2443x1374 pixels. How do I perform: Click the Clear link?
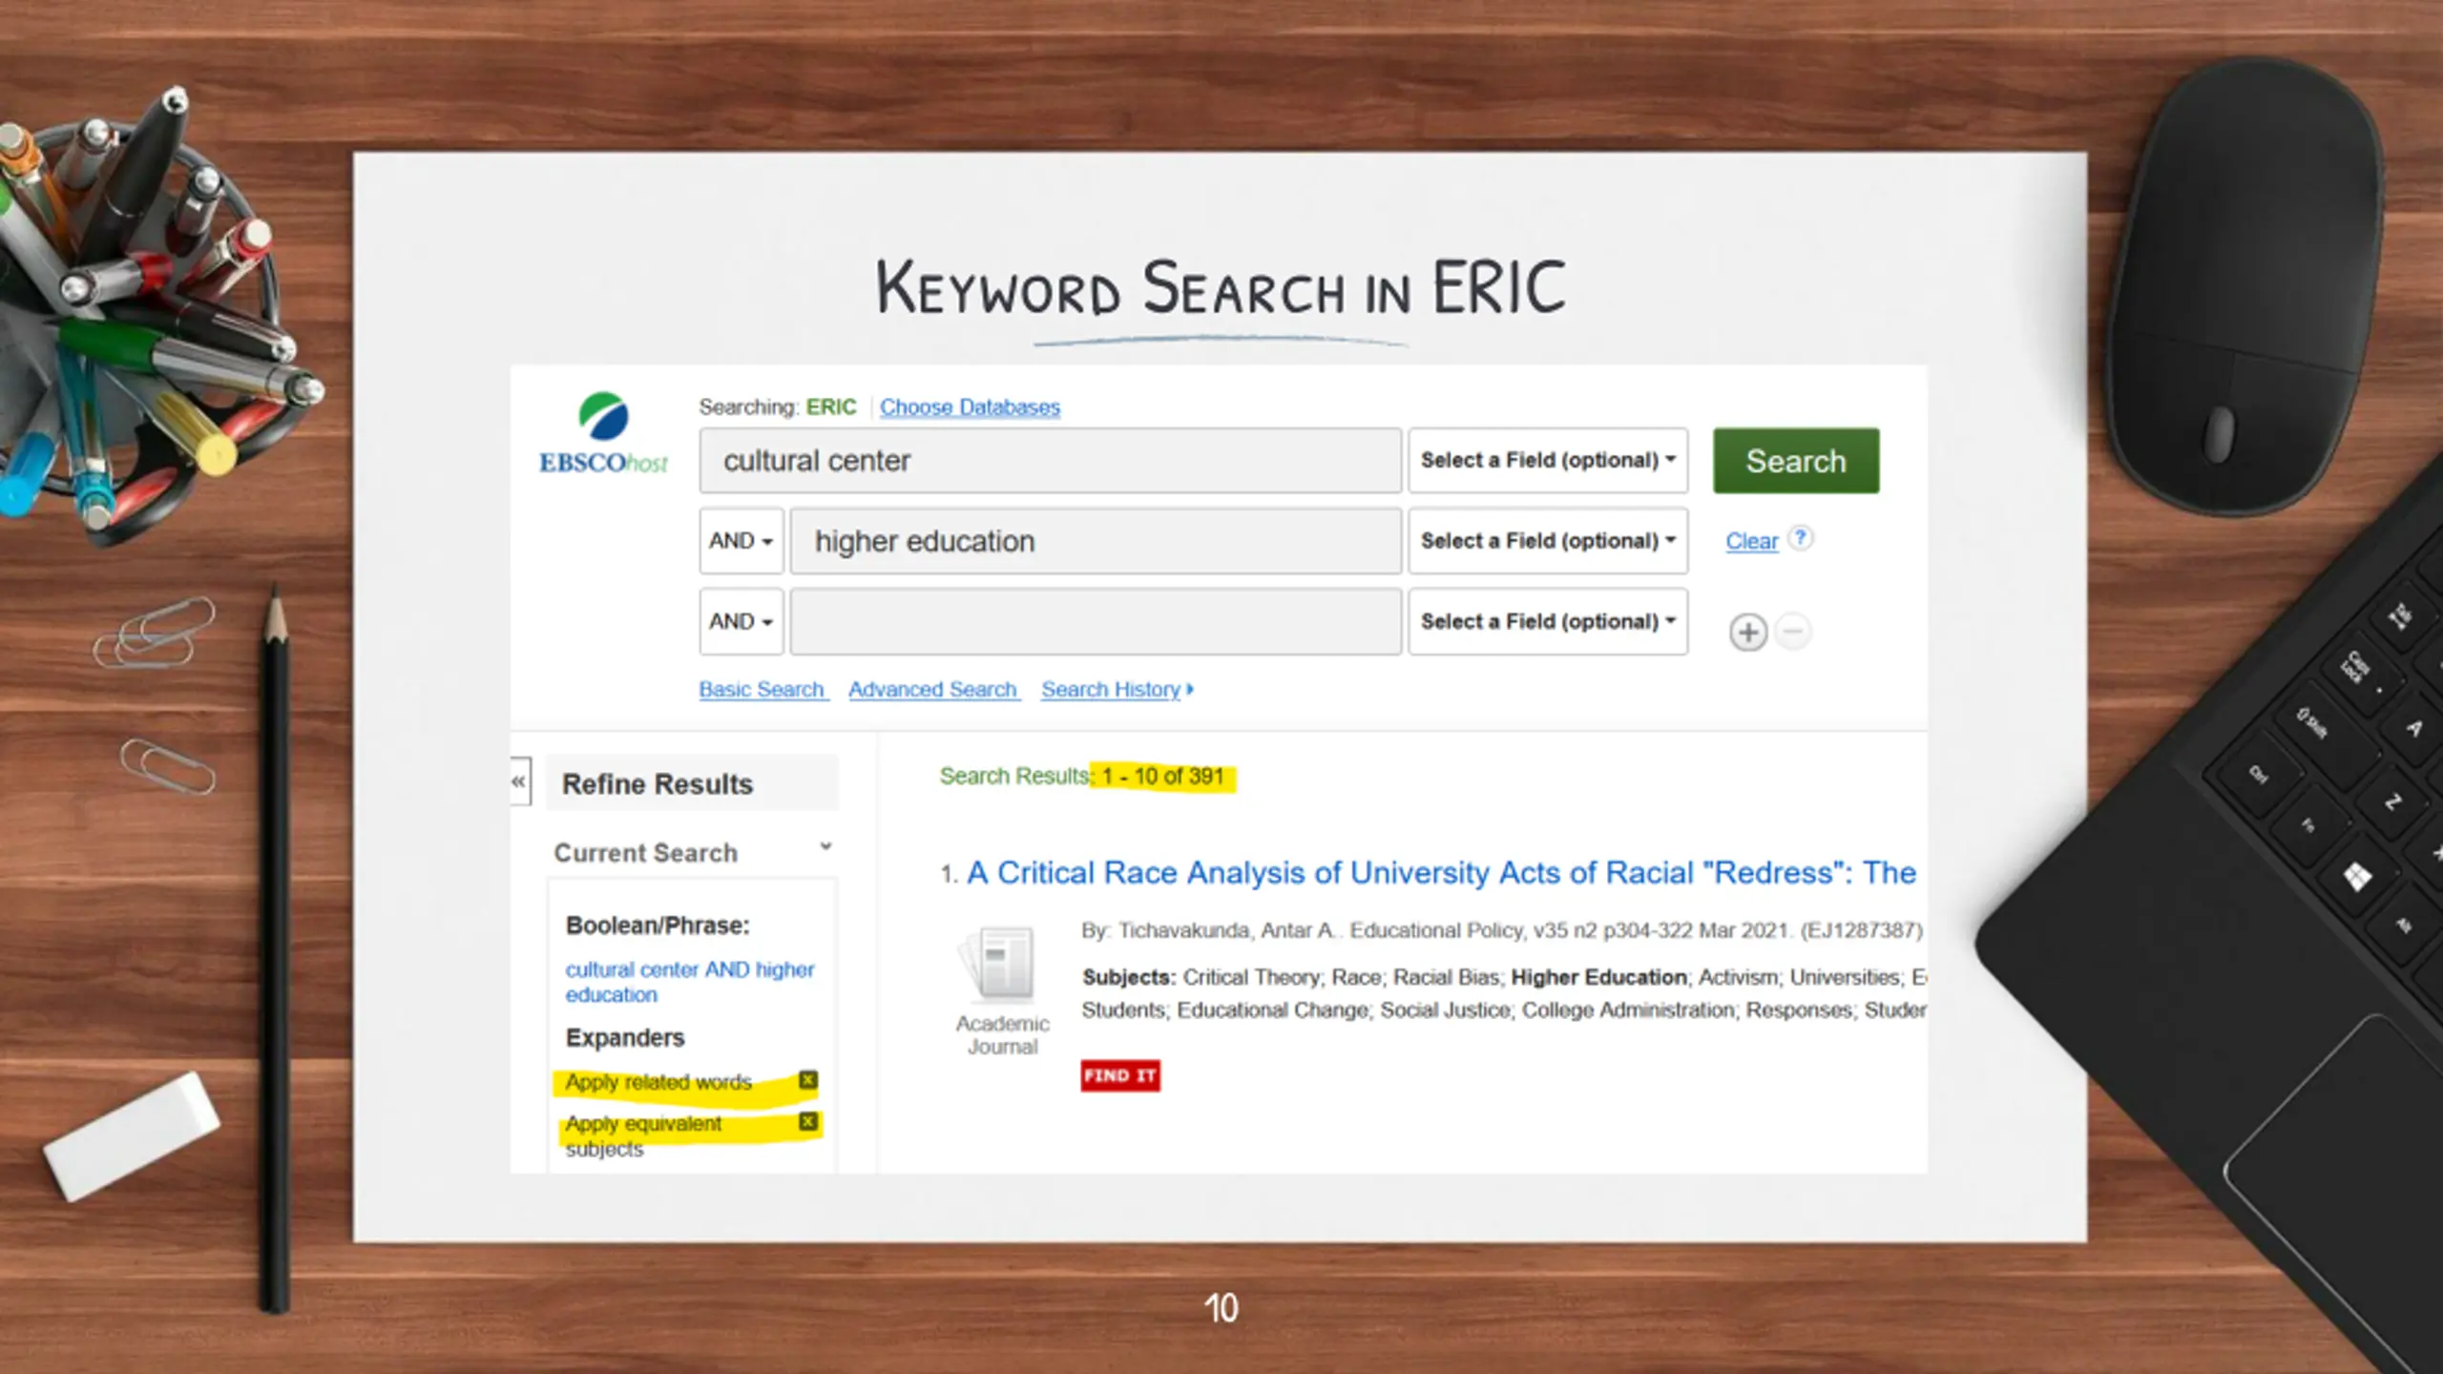pyautogui.click(x=1751, y=541)
